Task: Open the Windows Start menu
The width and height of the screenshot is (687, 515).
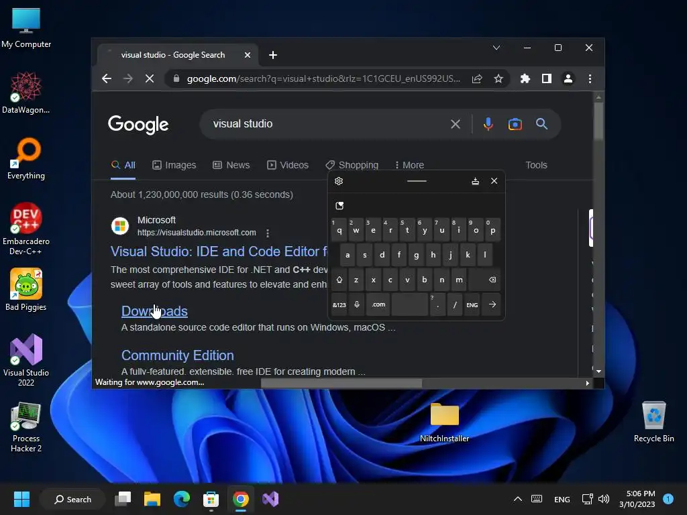Action: coord(21,499)
